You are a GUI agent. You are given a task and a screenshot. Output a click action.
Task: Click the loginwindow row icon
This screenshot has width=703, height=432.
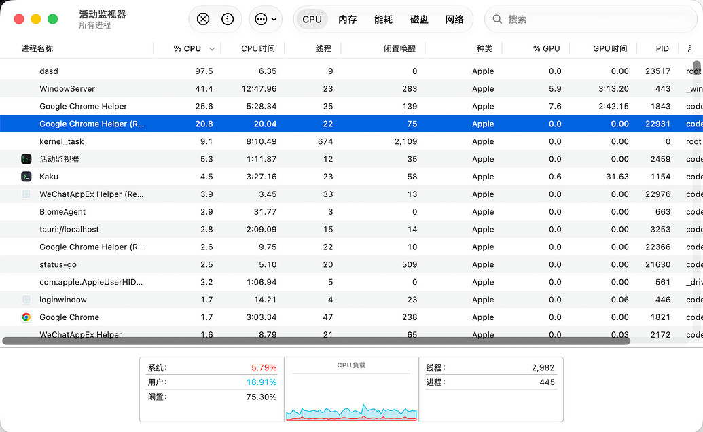26,300
